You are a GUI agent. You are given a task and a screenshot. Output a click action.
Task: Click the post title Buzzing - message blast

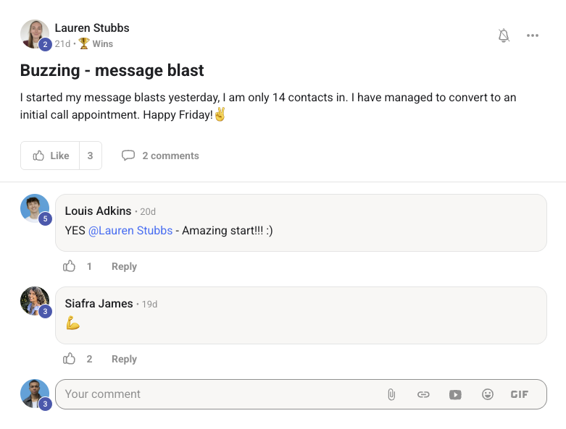(112, 70)
